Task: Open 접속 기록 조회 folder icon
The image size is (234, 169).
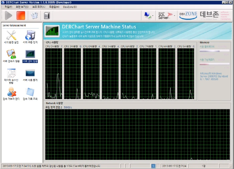Action: pos(30,92)
